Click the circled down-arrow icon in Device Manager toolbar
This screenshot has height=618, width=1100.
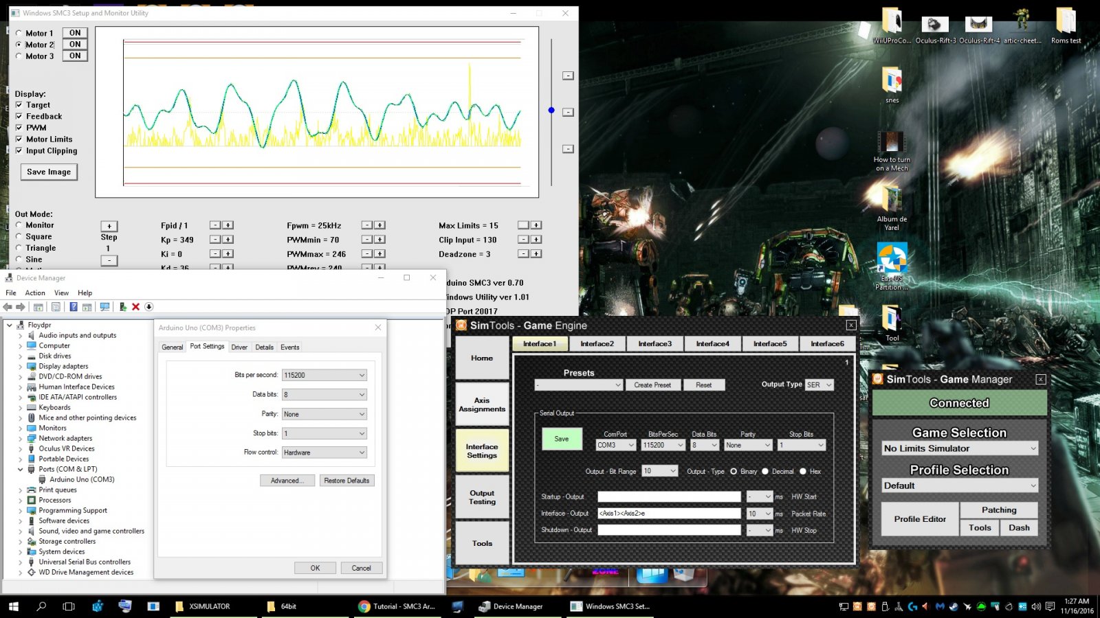pyautogui.click(x=148, y=307)
